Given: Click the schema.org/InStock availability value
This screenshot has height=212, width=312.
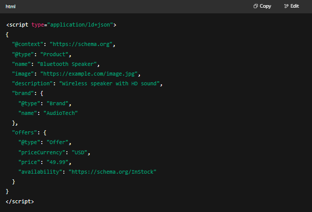Looking at the screenshot, I should pos(112,172).
